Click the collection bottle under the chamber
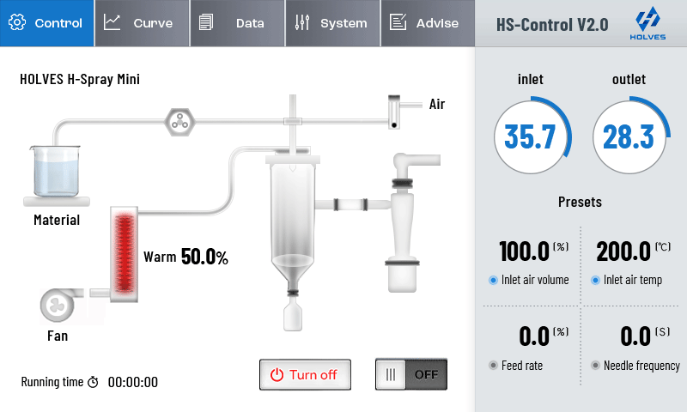Viewport: 687px width, 412px height. coord(294,314)
